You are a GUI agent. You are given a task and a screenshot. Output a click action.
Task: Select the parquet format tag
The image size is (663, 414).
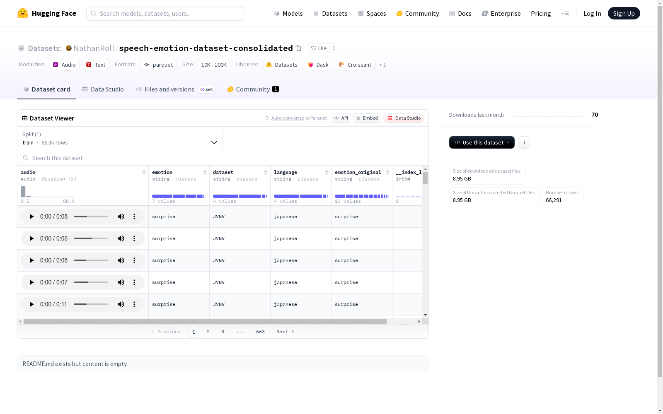(158, 65)
